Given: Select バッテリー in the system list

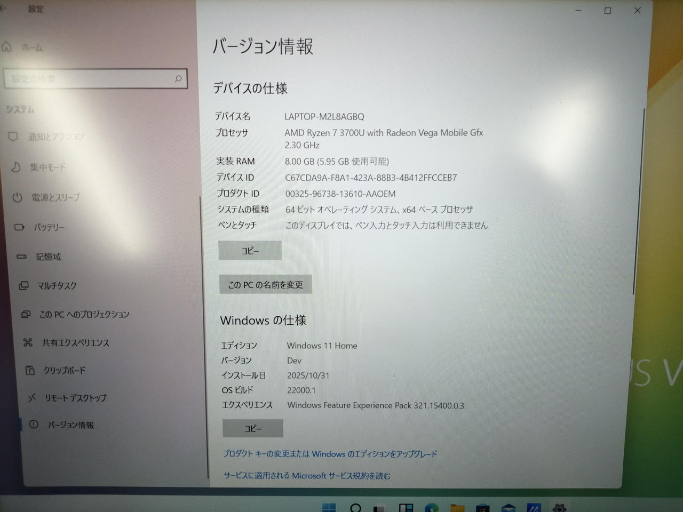Looking at the screenshot, I should 49,228.
